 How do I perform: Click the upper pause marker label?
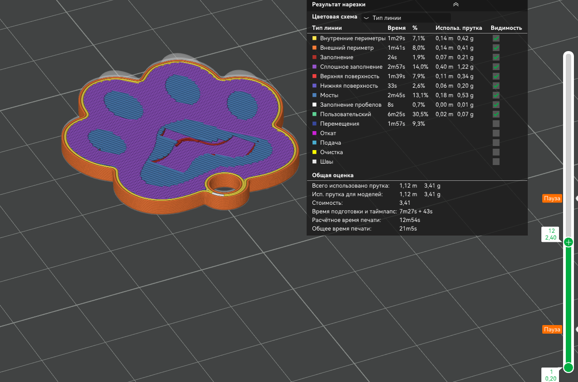pyautogui.click(x=552, y=198)
